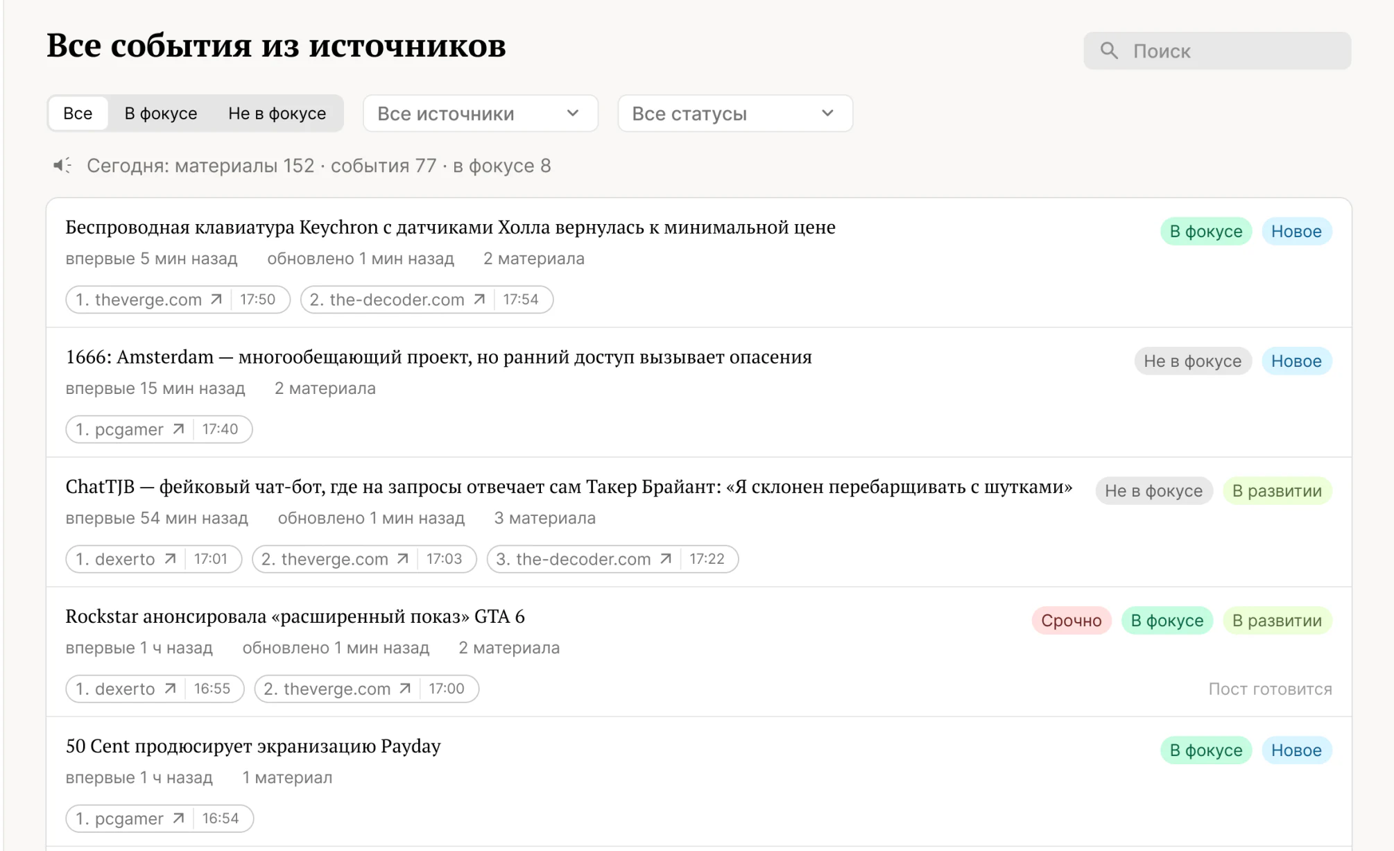This screenshot has width=1394, height=851.
Task: Open theverge.com external arrow in Keychron row
Action: pyautogui.click(x=216, y=299)
